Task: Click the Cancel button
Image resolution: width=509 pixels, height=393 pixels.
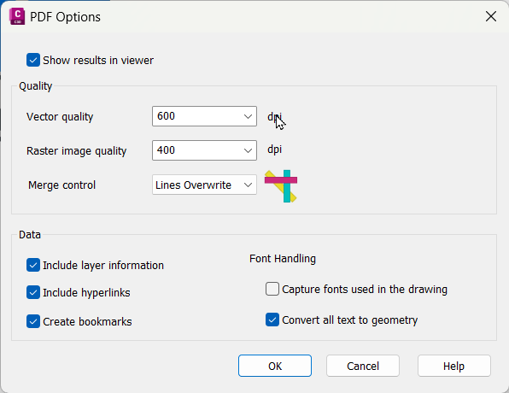Action: [x=363, y=366]
